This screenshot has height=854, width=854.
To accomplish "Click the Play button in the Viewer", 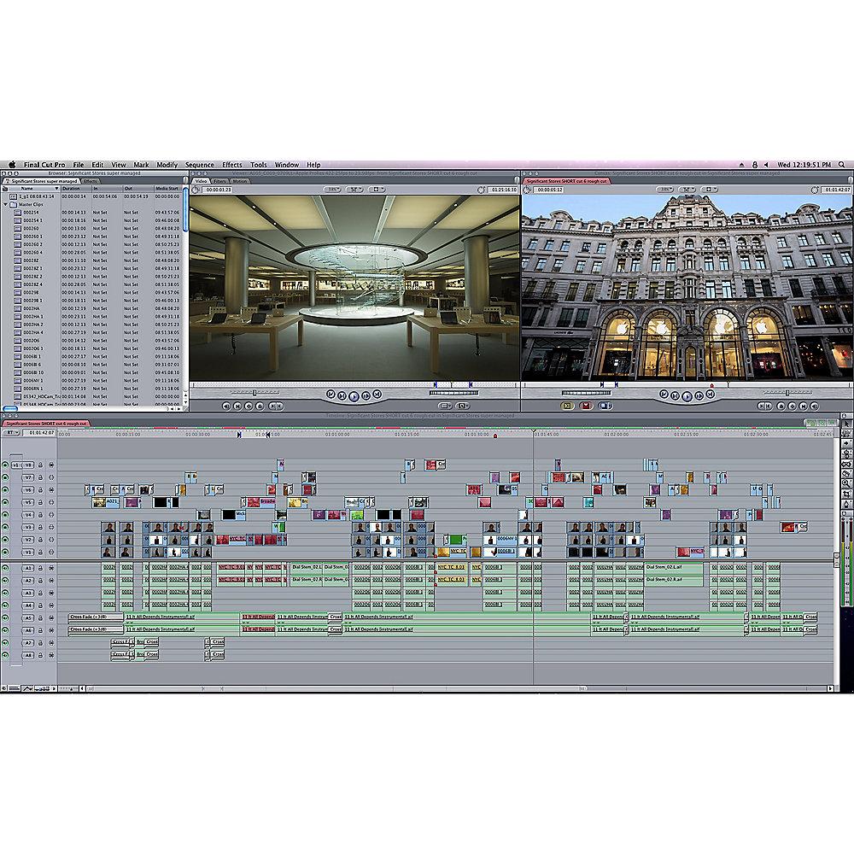I will (x=354, y=396).
